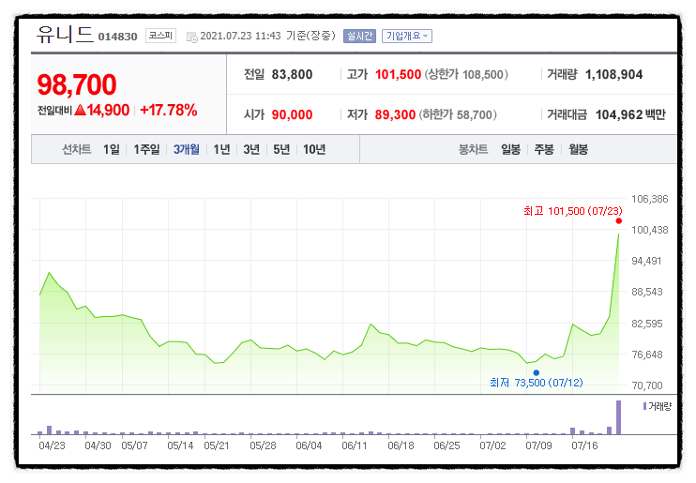696x483 pixels.
Task: Click the tallest volume bar on 07/23
Action: coord(619,417)
